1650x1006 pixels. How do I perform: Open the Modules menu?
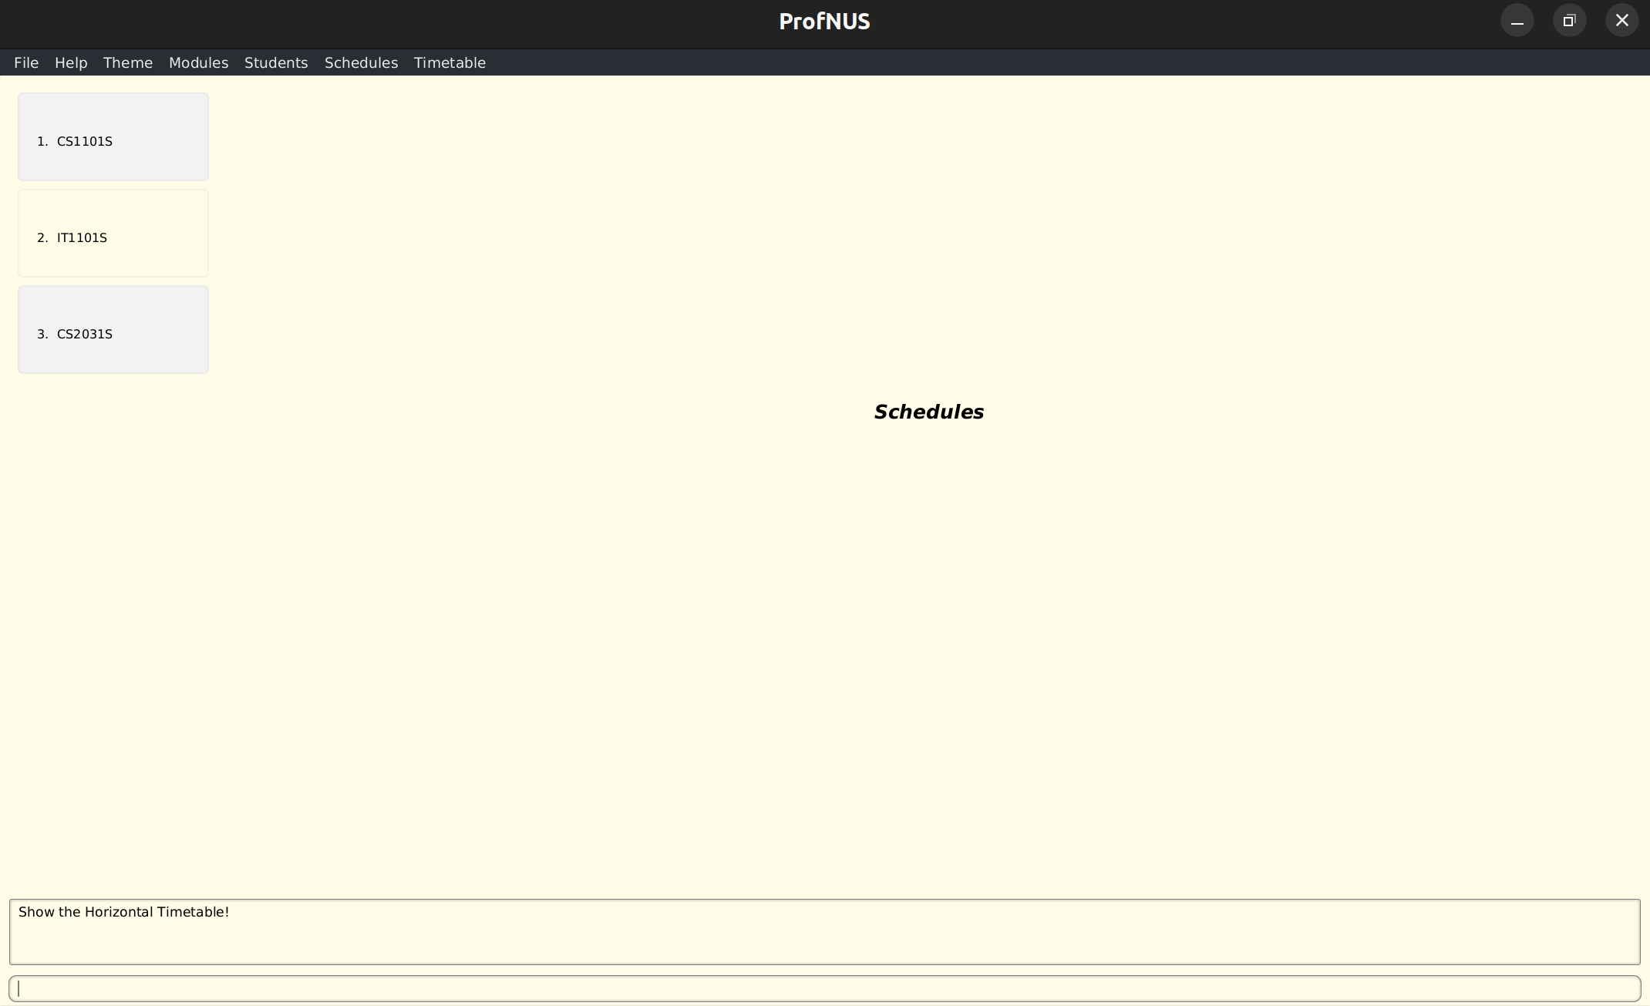tap(198, 63)
